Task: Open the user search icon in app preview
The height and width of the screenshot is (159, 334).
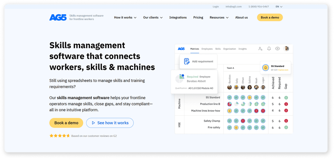Action: click(x=260, y=49)
